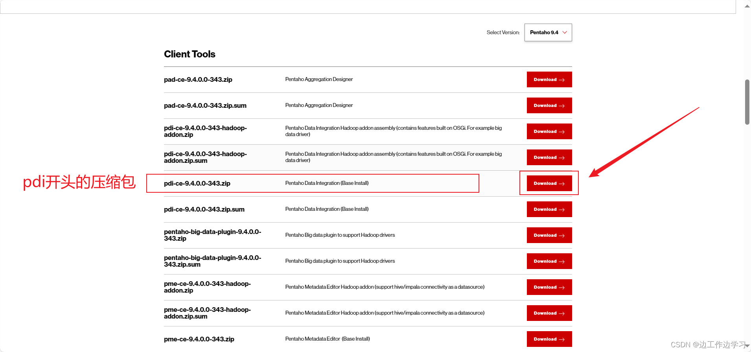Click file name pme-ce-9.4.0.0-343-hadoop-addon.zip.sum

pyautogui.click(x=207, y=313)
